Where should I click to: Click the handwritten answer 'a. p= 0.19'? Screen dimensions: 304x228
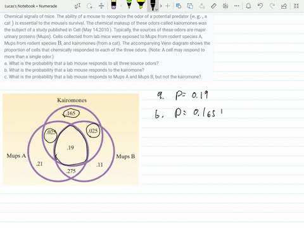tap(182, 95)
